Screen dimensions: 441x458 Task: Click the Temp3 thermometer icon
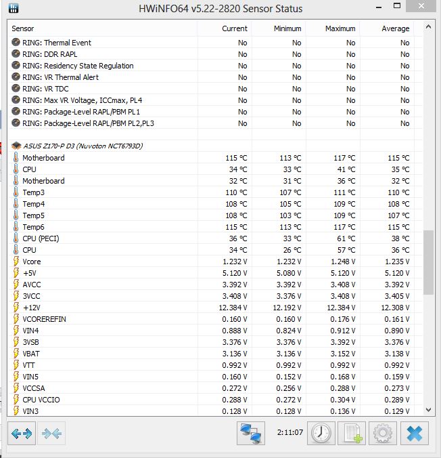[16, 192]
